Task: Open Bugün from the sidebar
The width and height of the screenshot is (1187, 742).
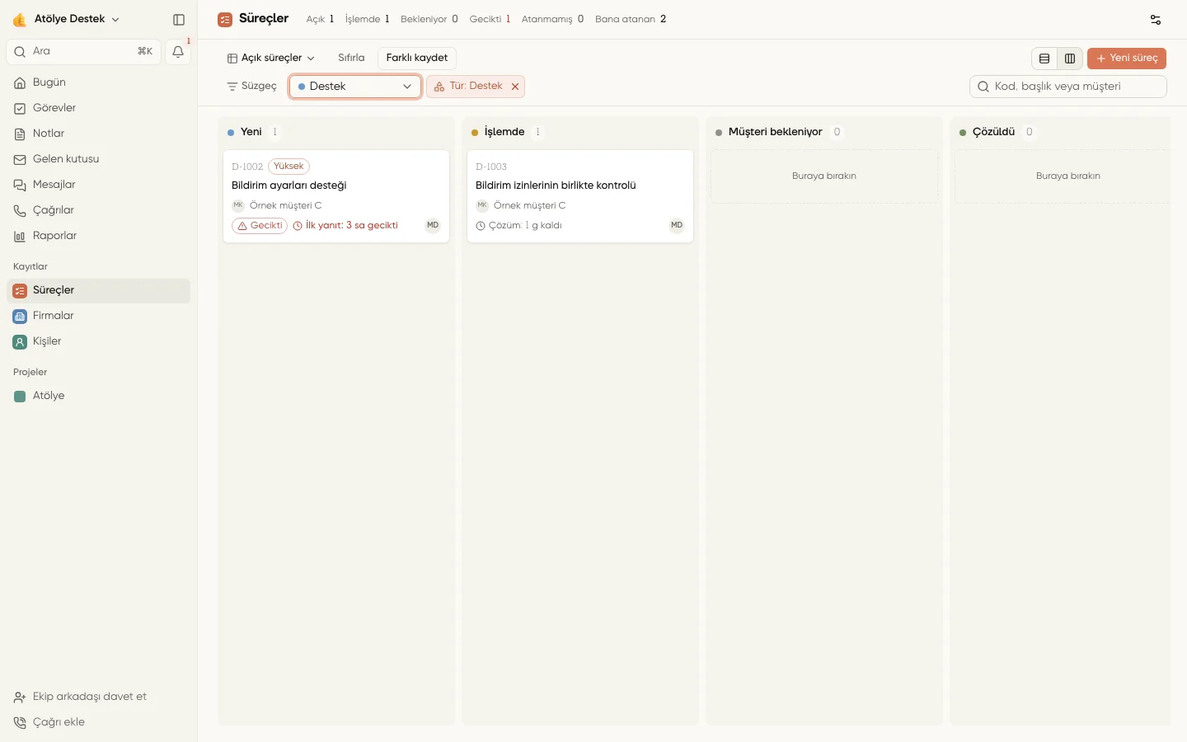Action: (x=98, y=82)
